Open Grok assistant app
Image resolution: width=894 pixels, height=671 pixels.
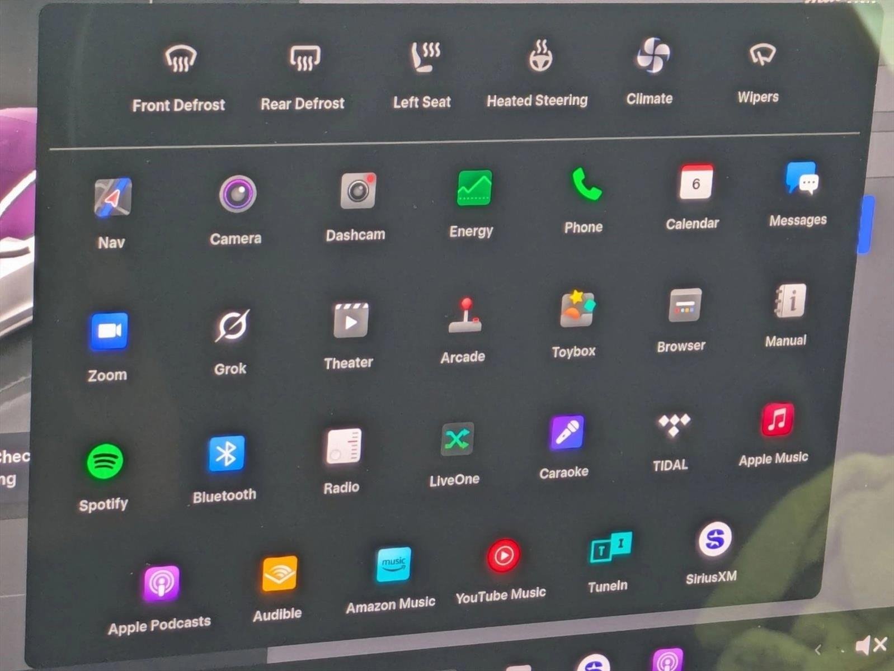coord(232,325)
